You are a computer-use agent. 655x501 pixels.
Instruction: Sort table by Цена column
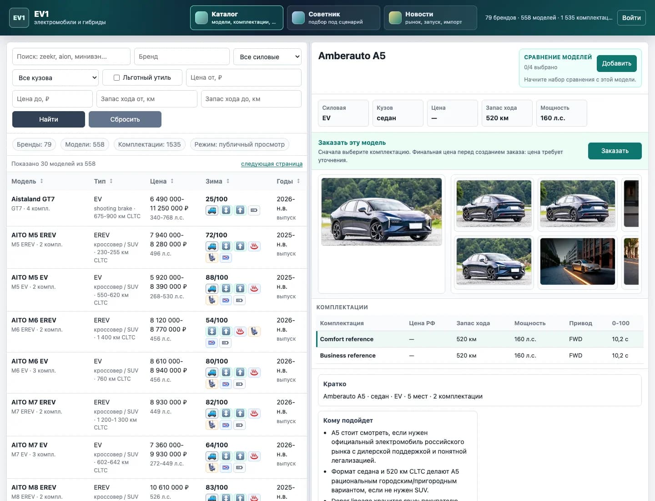162,181
